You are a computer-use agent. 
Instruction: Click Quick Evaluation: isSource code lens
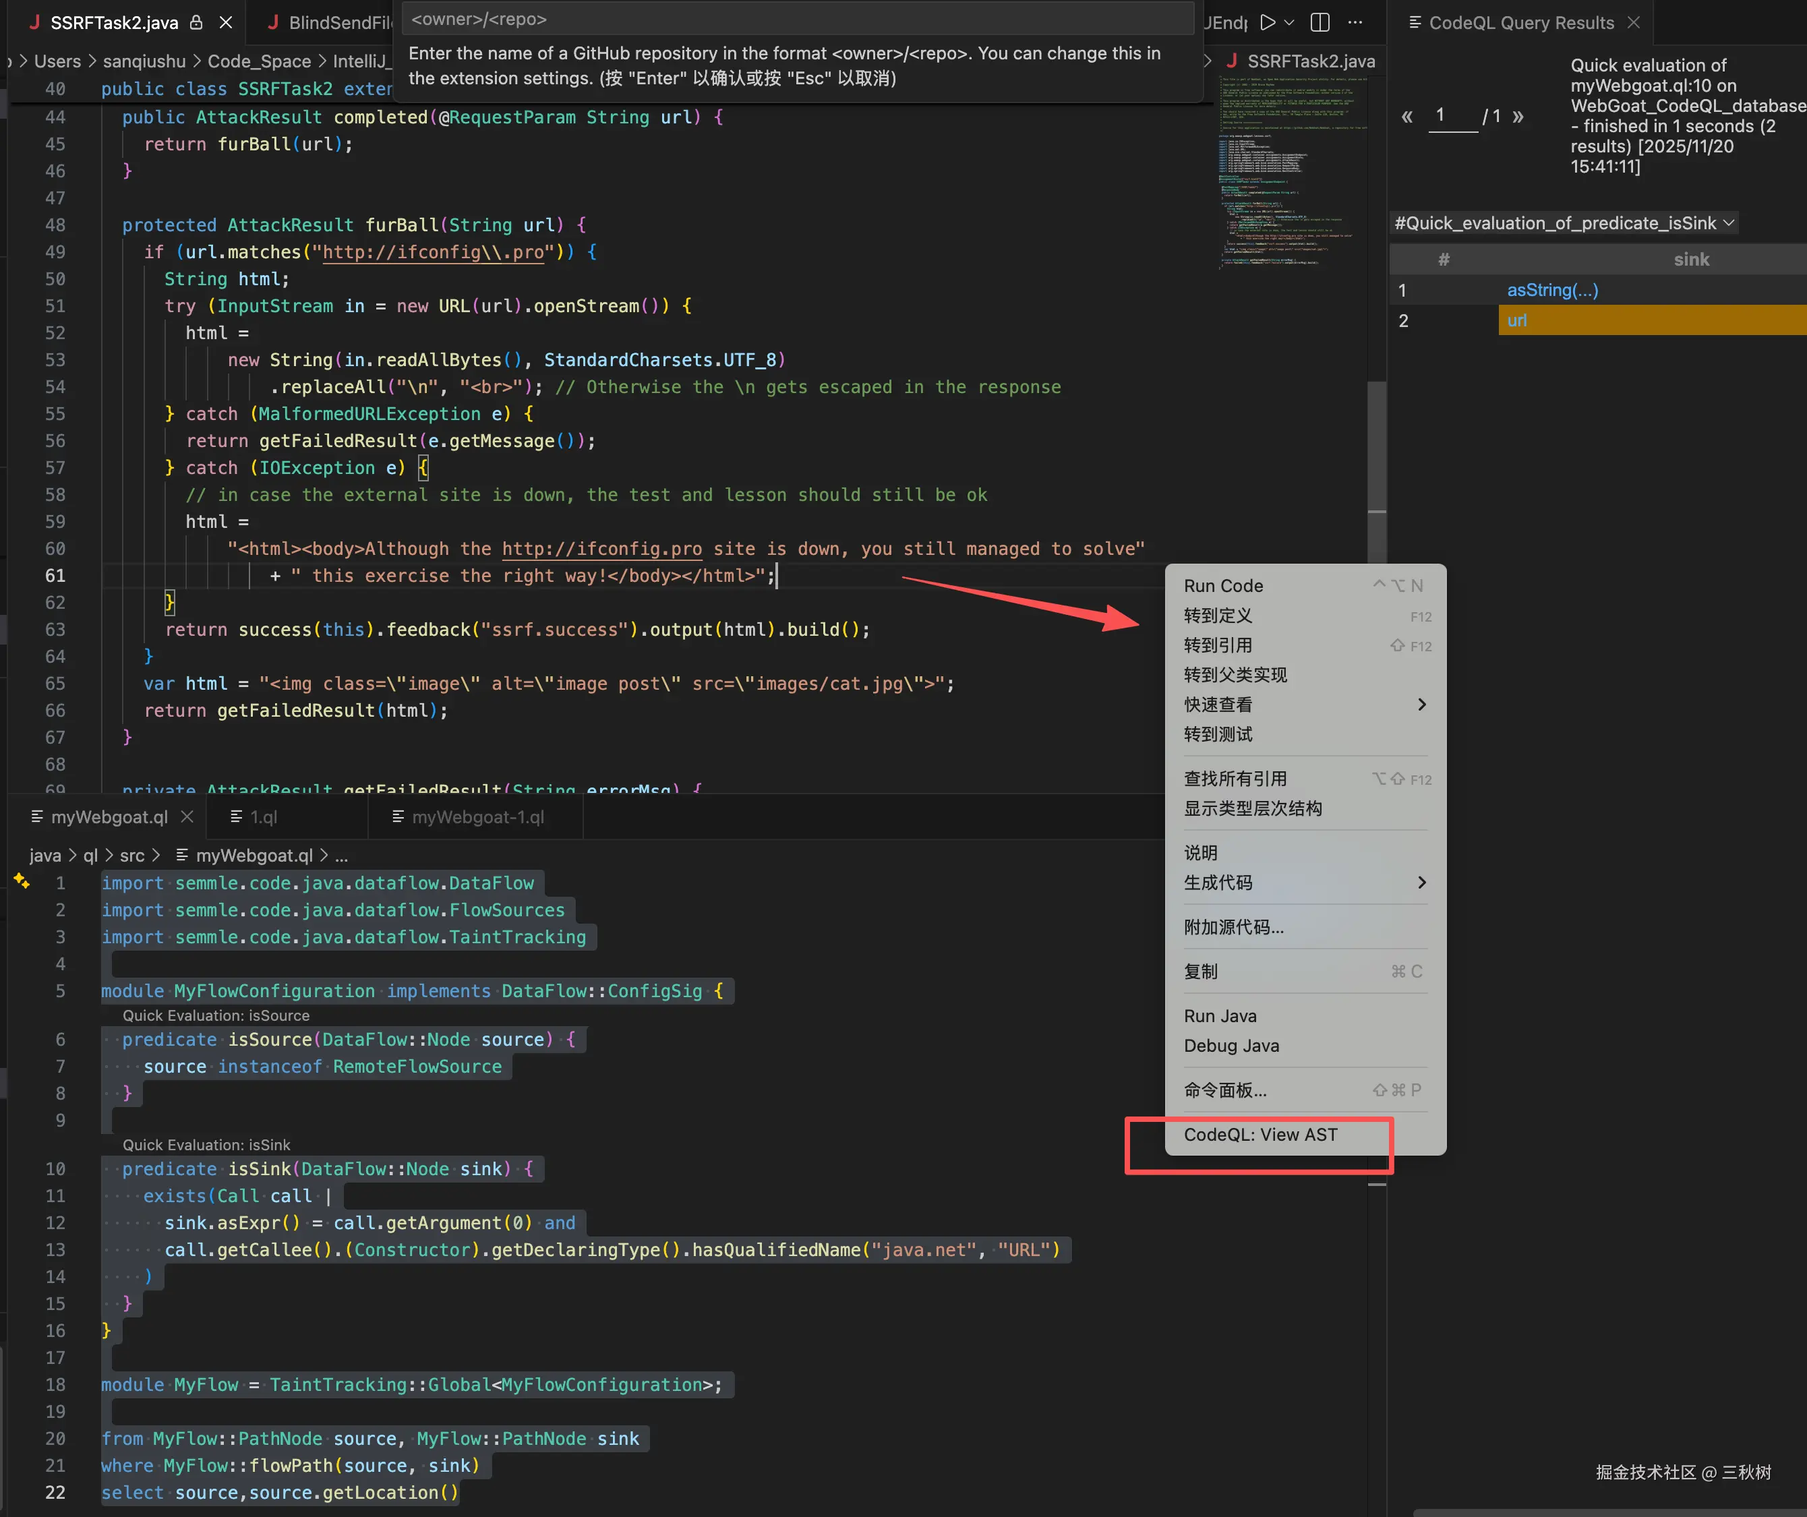pos(215,1015)
